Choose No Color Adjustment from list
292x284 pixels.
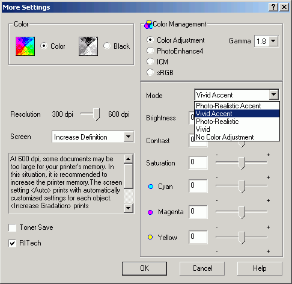(237, 137)
